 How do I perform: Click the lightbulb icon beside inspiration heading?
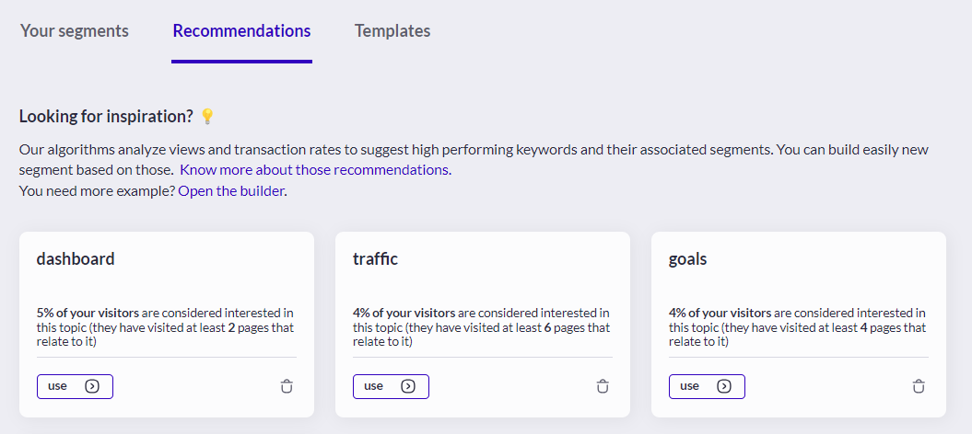click(207, 116)
